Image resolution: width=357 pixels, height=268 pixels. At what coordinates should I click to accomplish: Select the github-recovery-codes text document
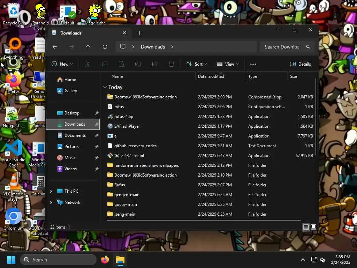pyautogui.click(x=210, y=146)
